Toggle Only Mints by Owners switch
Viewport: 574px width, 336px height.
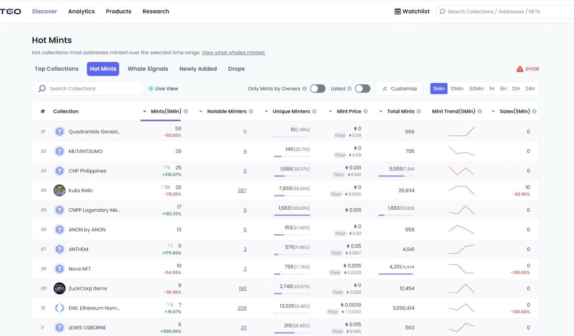pos(317,89)
